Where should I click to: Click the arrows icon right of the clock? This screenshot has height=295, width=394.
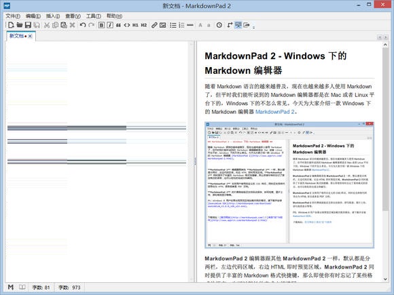pos(230,25)
